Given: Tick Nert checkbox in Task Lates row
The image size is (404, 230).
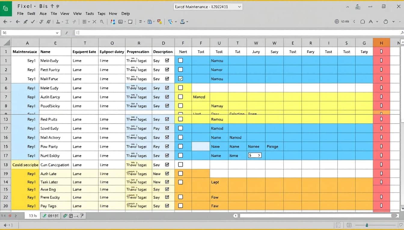Looking at the screenshot, I should (181, 182).
